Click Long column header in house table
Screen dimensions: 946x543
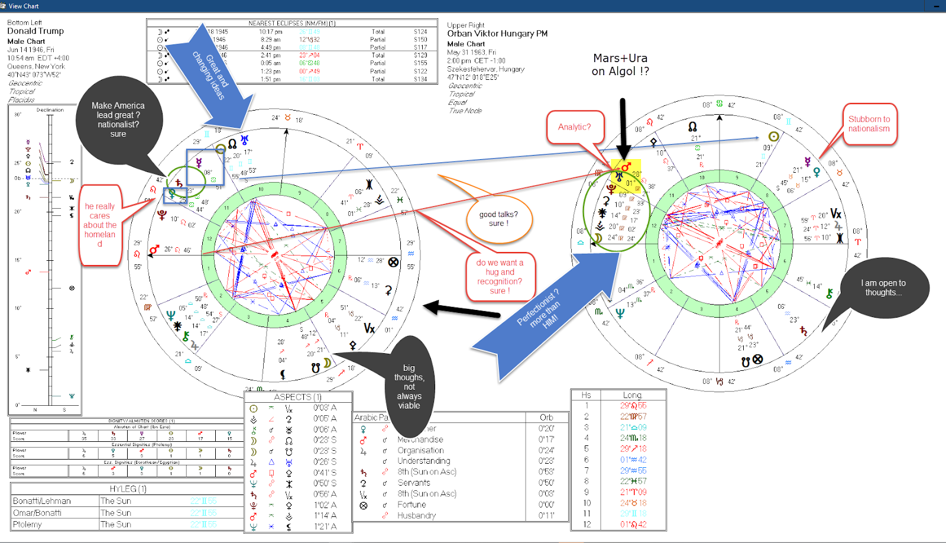tap(632, 395)
